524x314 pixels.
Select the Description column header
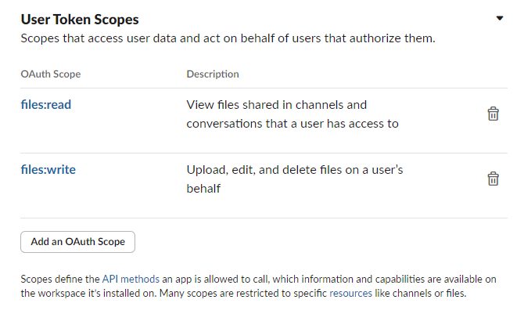pyautogui.click(x=212, y=74)
